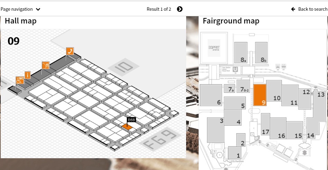Click the restaurant fork-and-knife icon
328x170 pixels.
[46, 65]
